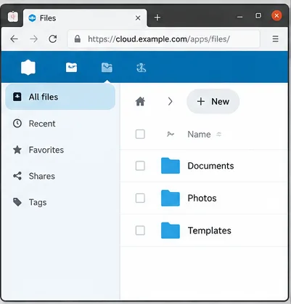Toggle the select-all checkbox in header row
The width and height of the screenshot is (291, 304).
click(x=140, y=134)
